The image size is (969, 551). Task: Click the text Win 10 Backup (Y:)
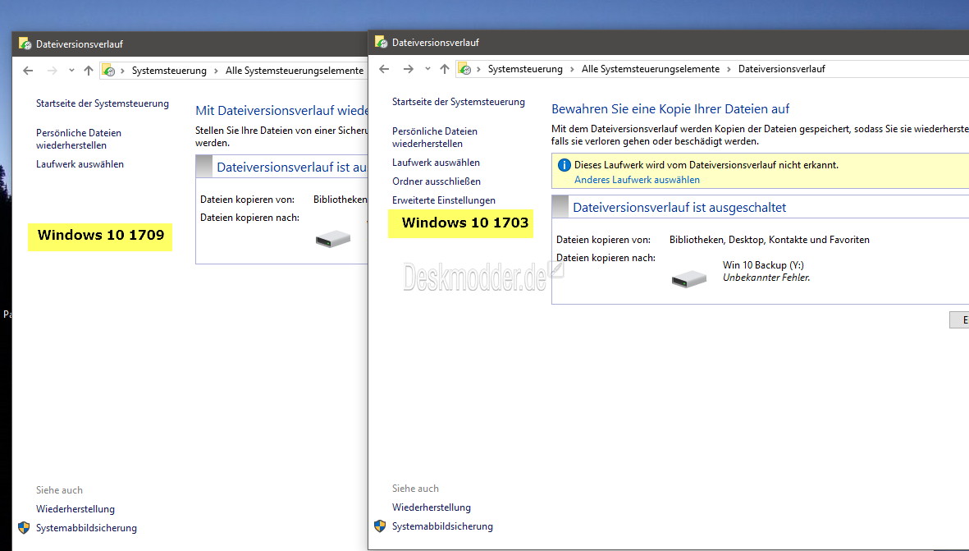(x=763, y=264)
